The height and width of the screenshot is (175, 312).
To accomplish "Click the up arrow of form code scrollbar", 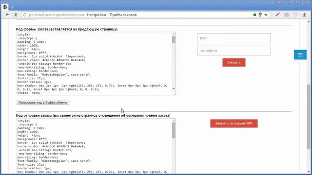I will tap(174, 34).
